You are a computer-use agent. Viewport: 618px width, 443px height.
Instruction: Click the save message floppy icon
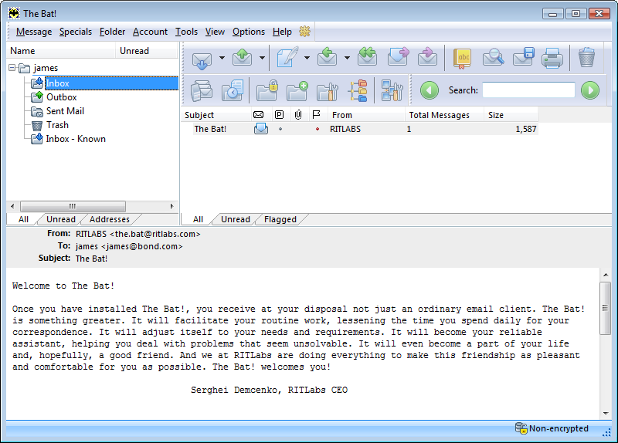524,58
